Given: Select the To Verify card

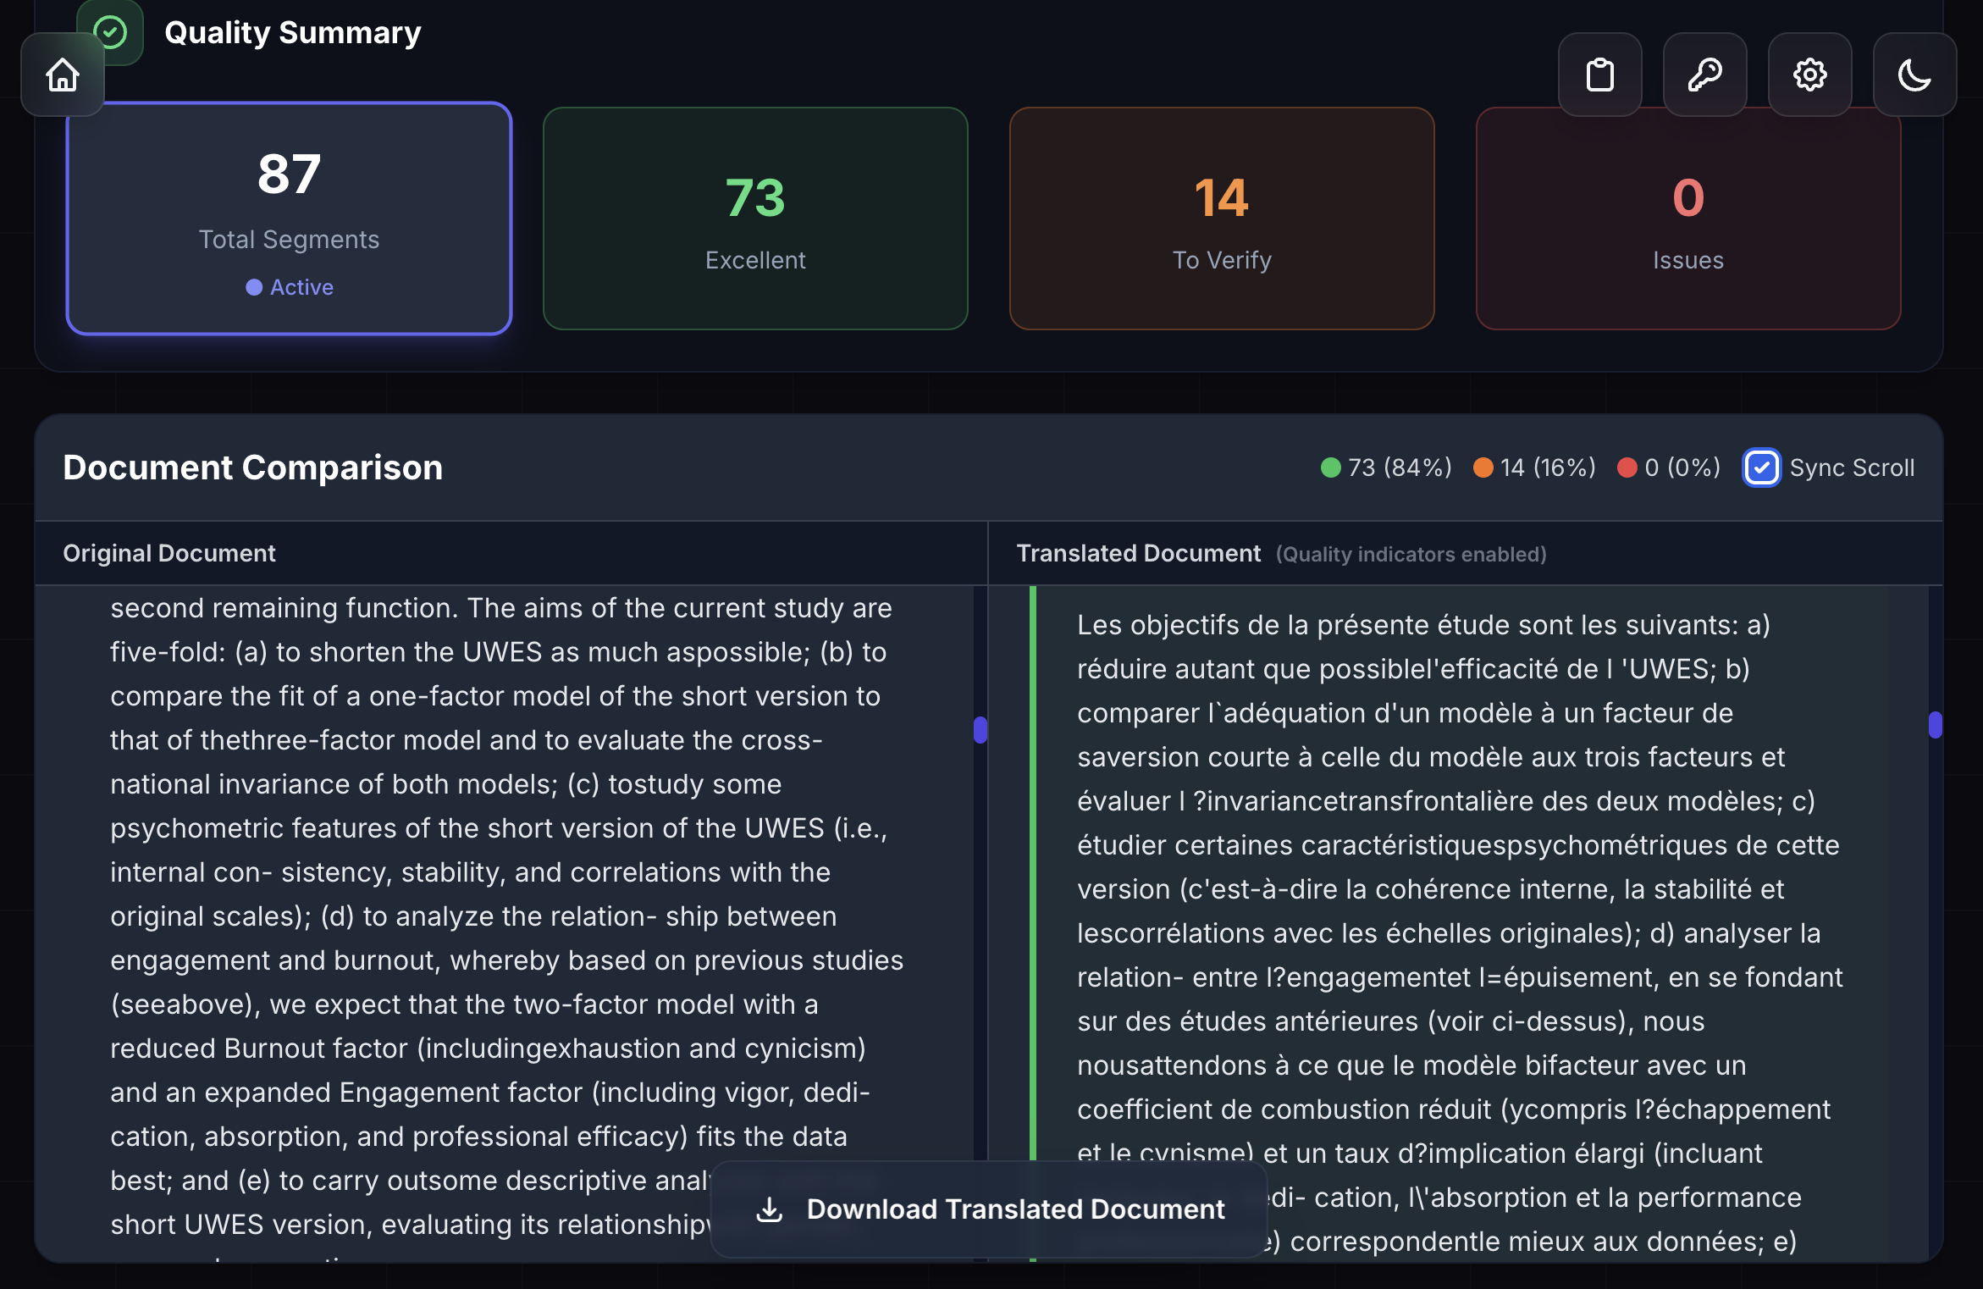Looking at the screenshot, I should pyautogui.click(x=1221, y=218).
